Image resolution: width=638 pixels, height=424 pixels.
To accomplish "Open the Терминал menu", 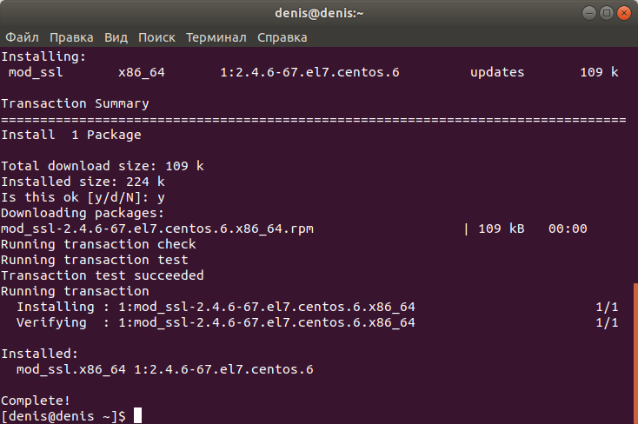I will 216,37.
